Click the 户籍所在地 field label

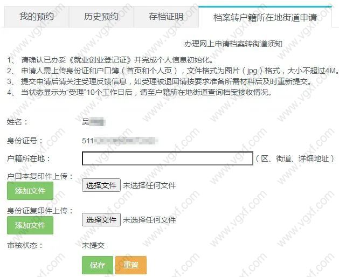tap(29, 158)
